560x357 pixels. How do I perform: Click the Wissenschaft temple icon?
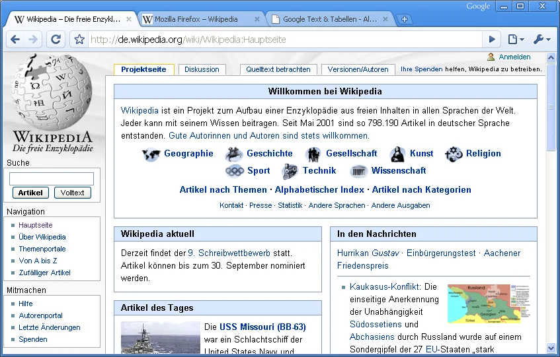(x=358, y=172)
